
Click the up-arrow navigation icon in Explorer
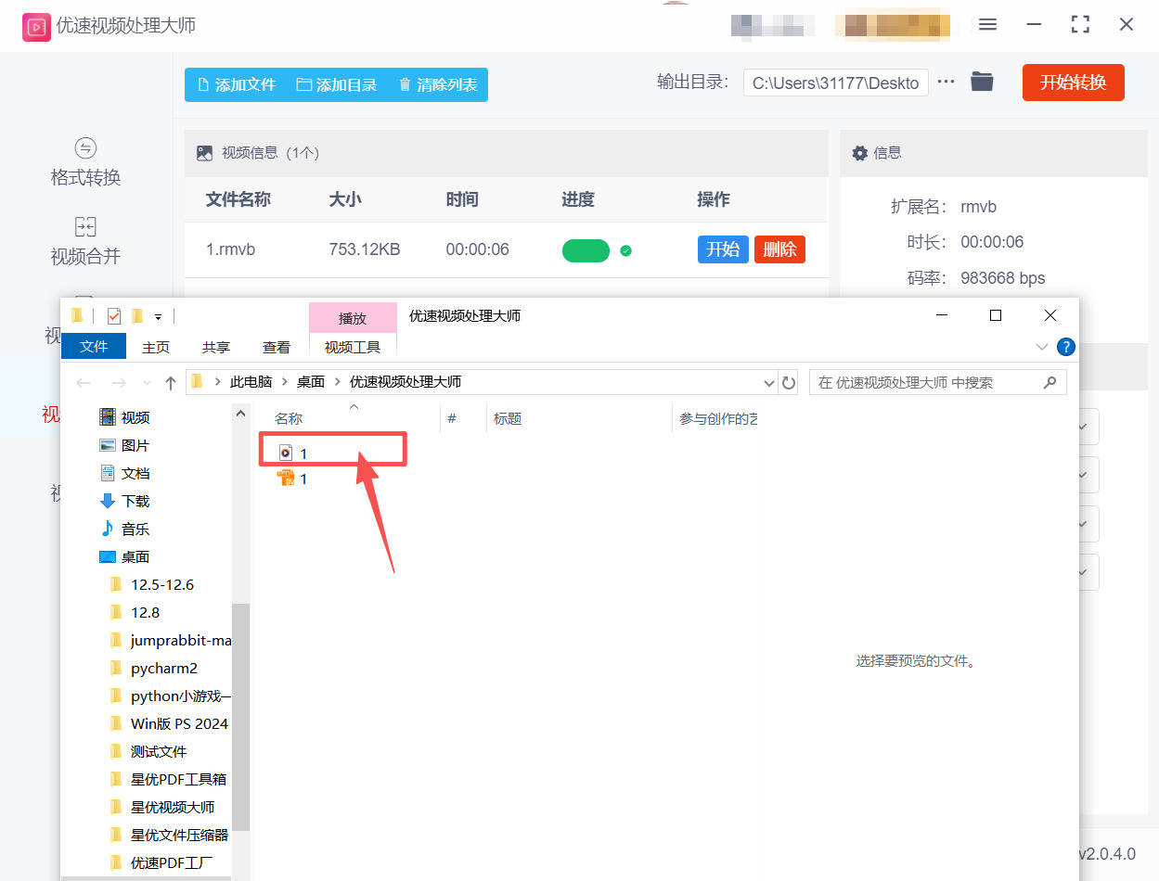tap(171, 382)
